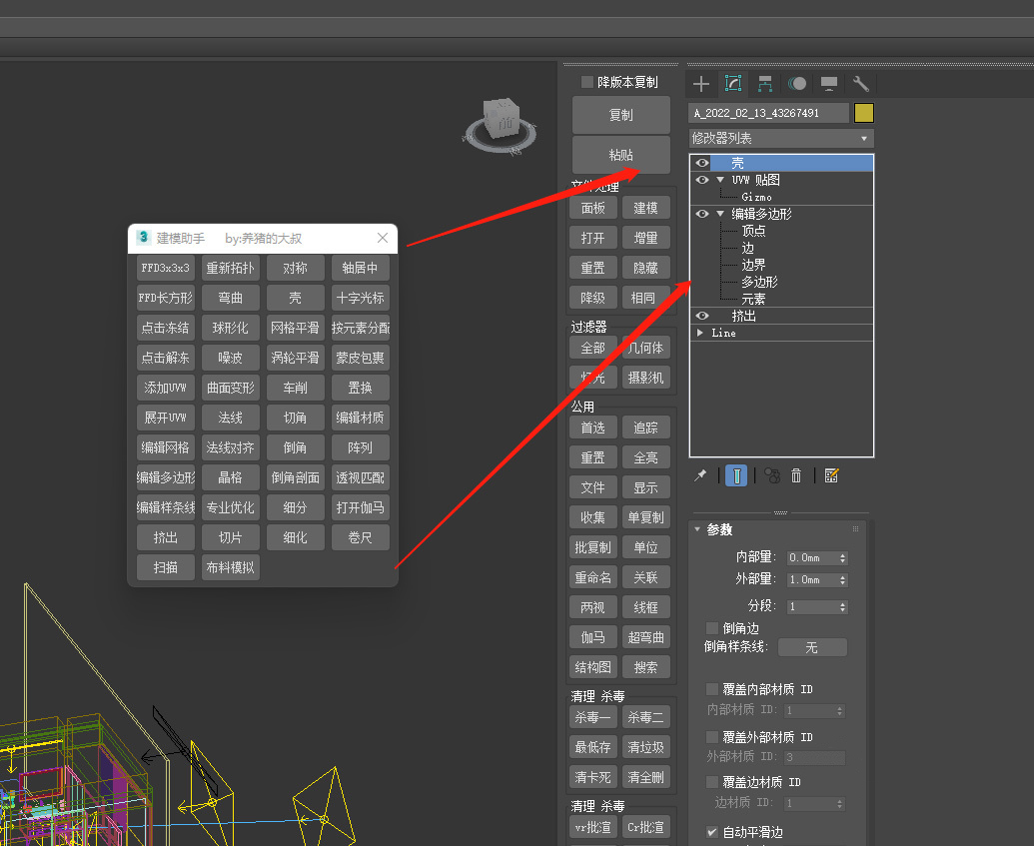Select 元素 sub-object level

point(753,300)
